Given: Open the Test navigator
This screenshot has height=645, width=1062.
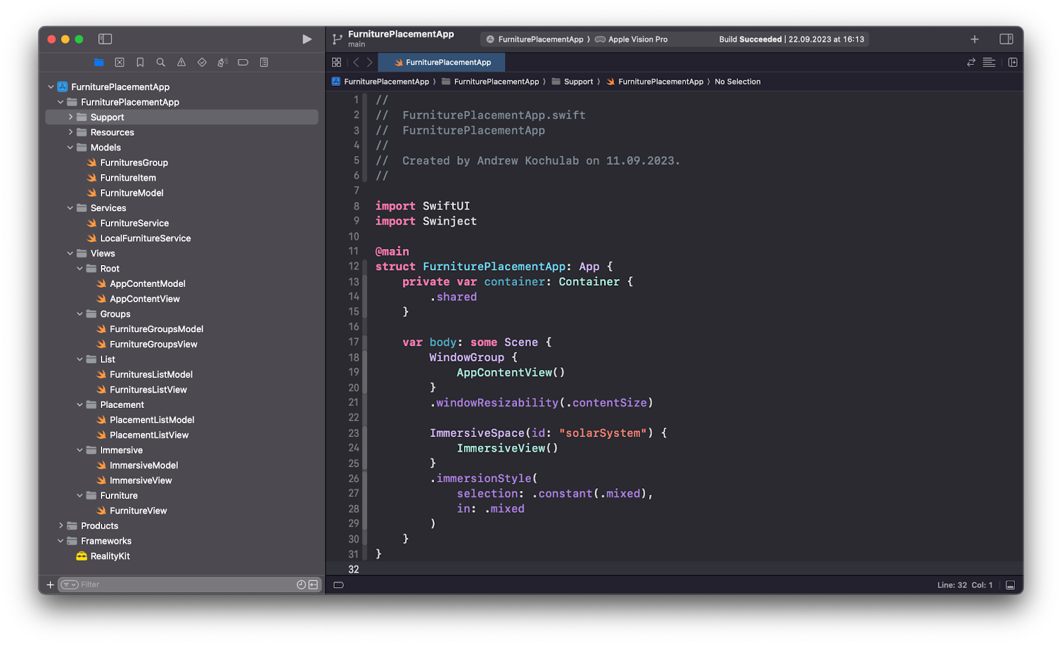Looking at the screenshot, I should point(202,62).
